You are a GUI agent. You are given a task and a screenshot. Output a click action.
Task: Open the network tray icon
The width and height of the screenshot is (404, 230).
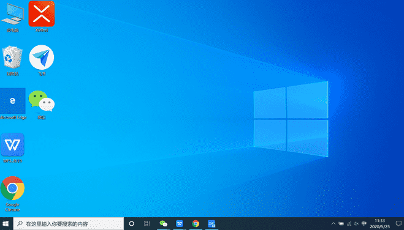coord(349,223)
